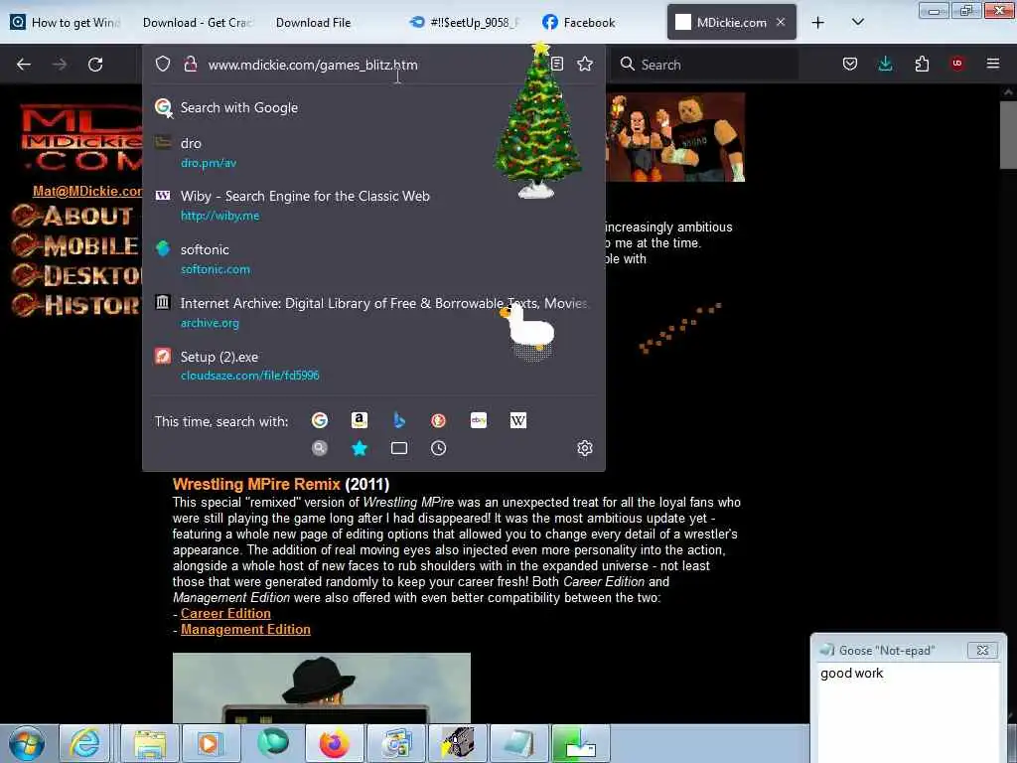
Task: Search open tabs using the tab icon
Action: coord(399,448)
